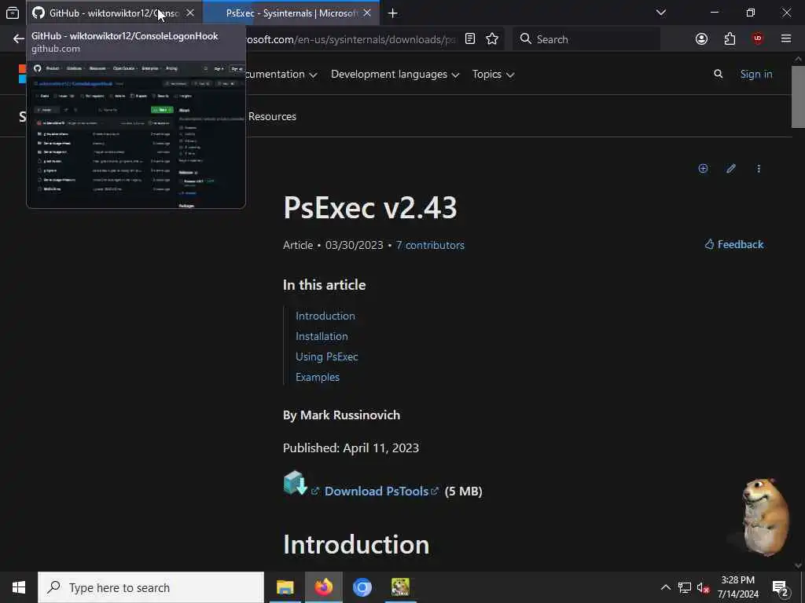
Task: Open the Chromium taskbar icon
Action: click(362, 587)
